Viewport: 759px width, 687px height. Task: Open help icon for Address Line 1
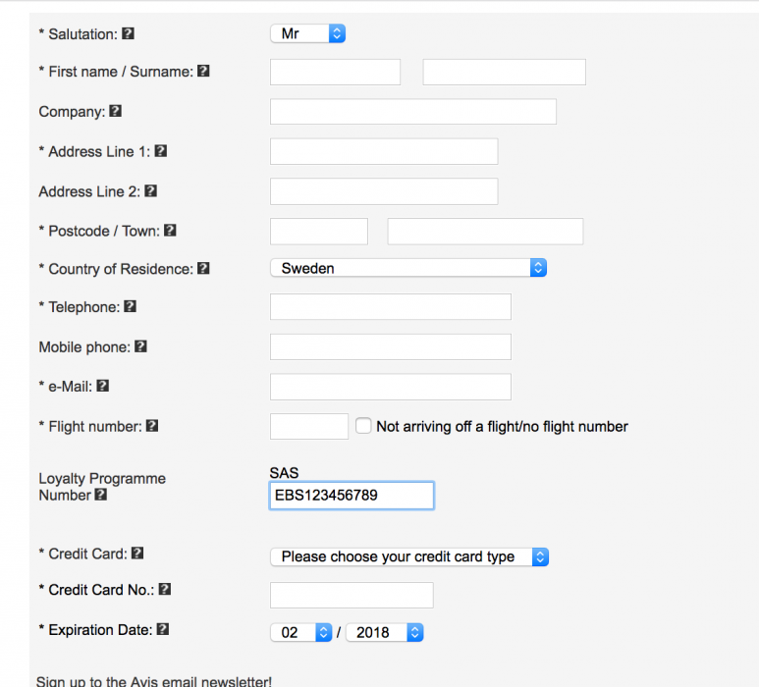(x=161, y=151)
